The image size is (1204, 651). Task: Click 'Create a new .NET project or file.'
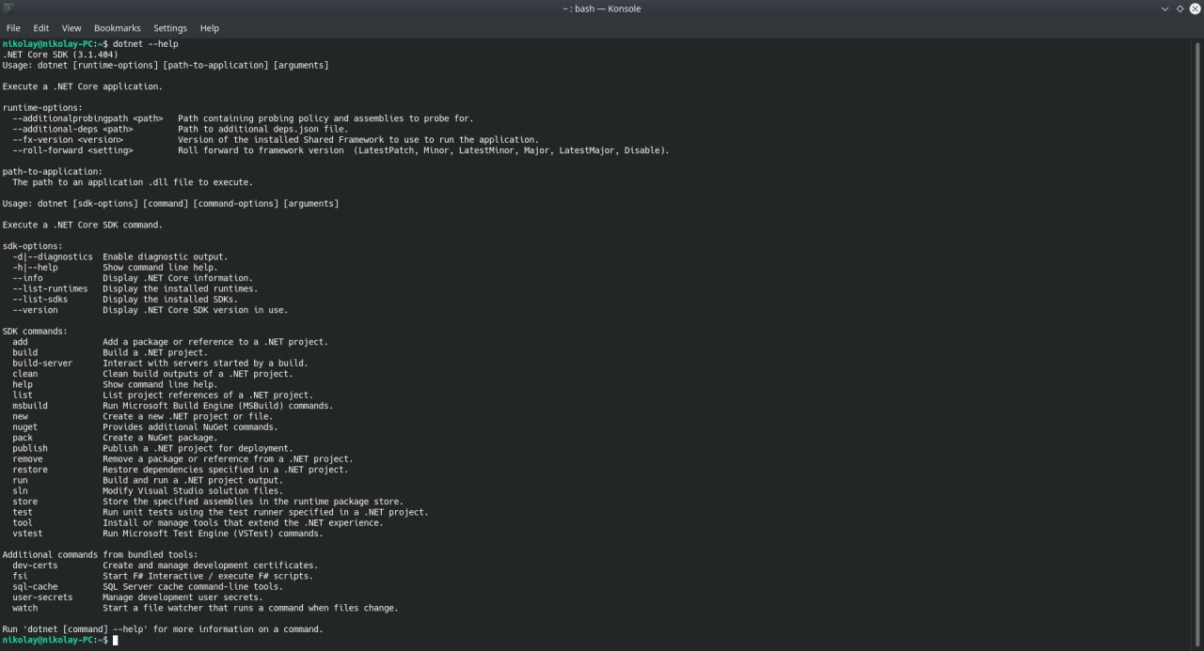[x=188, y=417]
